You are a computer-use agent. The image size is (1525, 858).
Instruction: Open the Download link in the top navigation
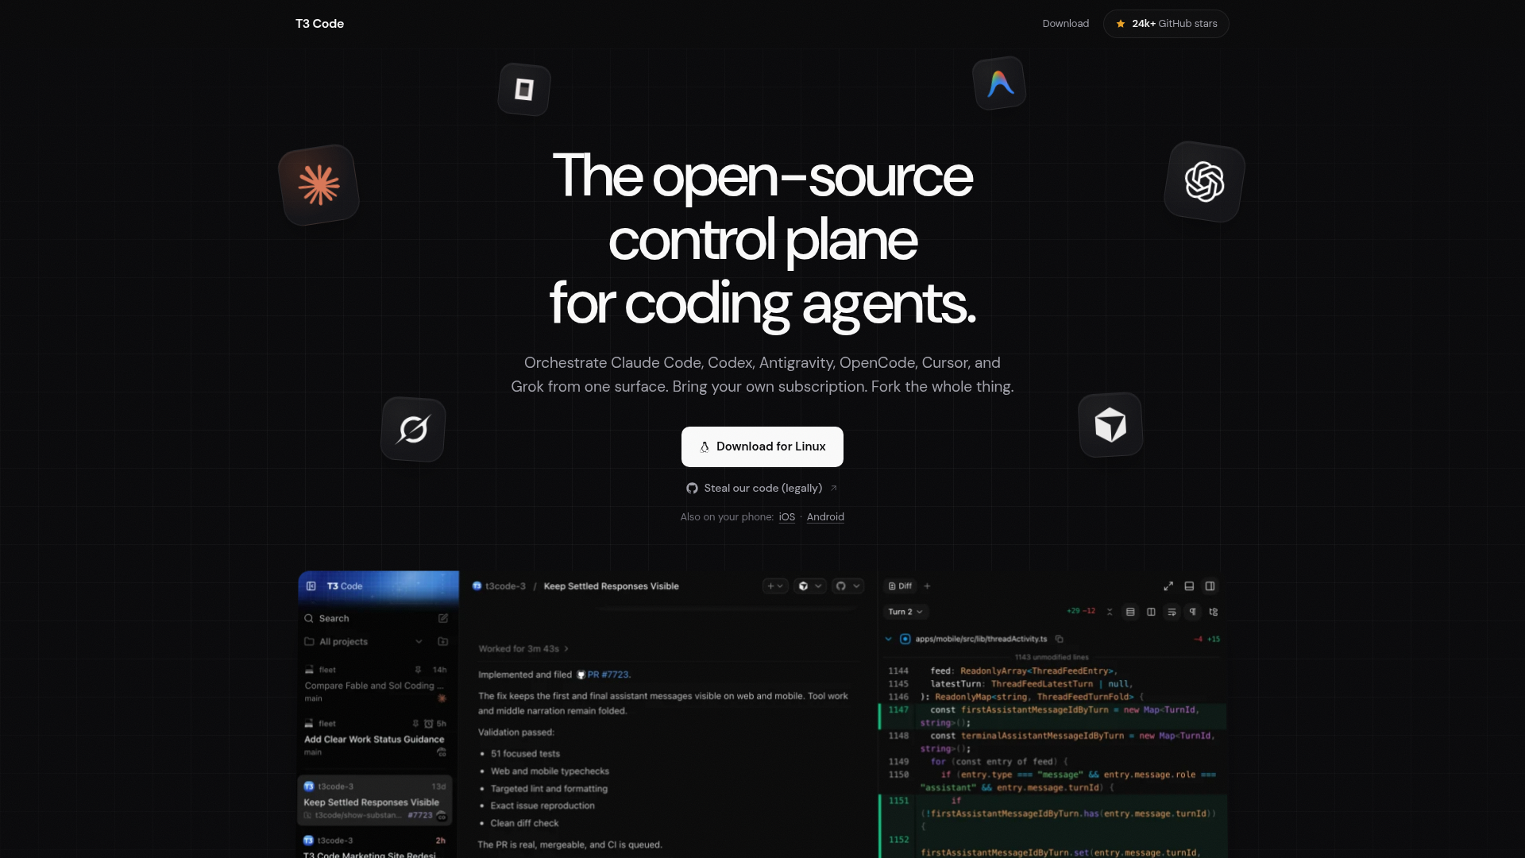tap(1065, 24)
